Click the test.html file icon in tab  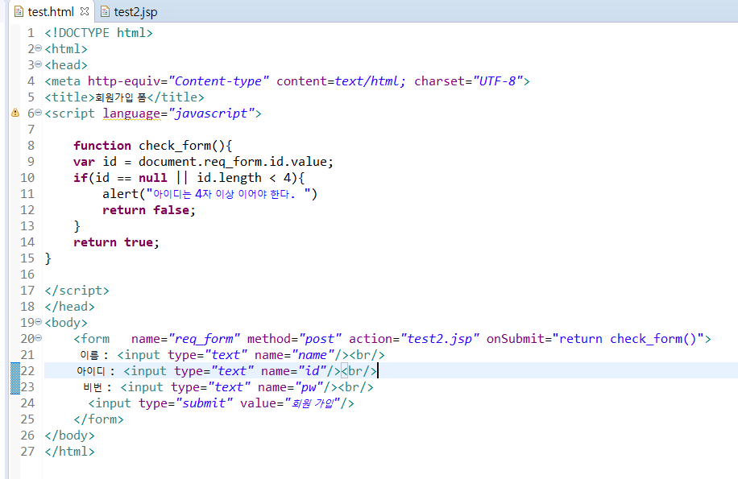[x=19, y=12]
